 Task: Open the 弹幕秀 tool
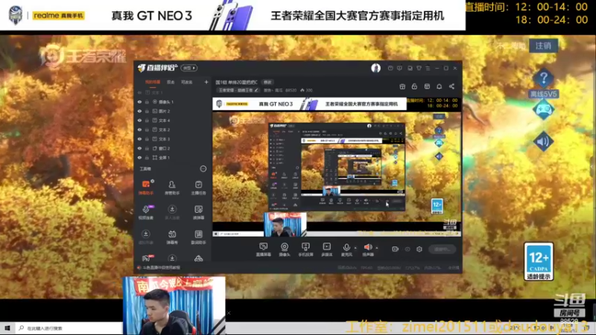172,237
